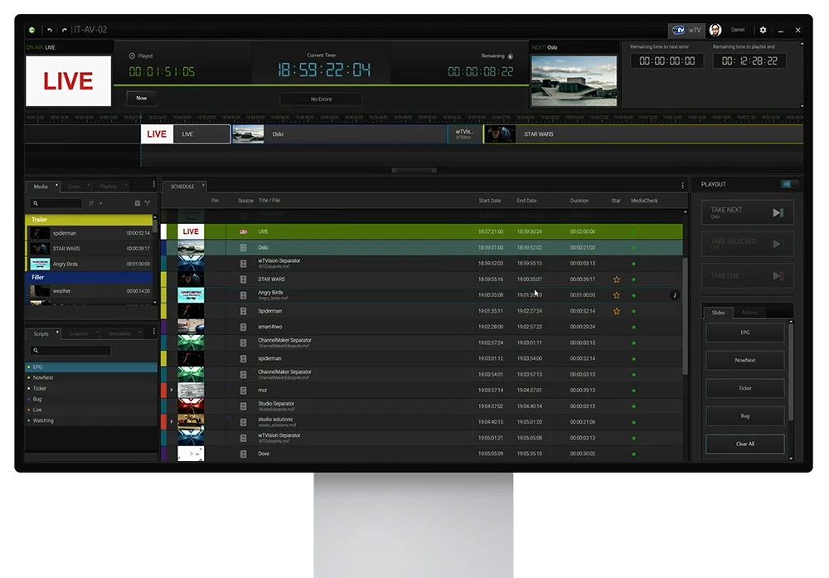Expand the studio solutions schedule row
The image size is (829, 578).
point(172,421)
